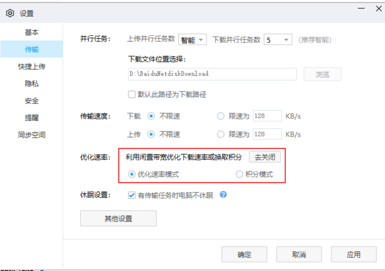The width and height of the screenshot is (385, 271).
Task: Switch to the 基本 settings tab
Action: [32, 32]
